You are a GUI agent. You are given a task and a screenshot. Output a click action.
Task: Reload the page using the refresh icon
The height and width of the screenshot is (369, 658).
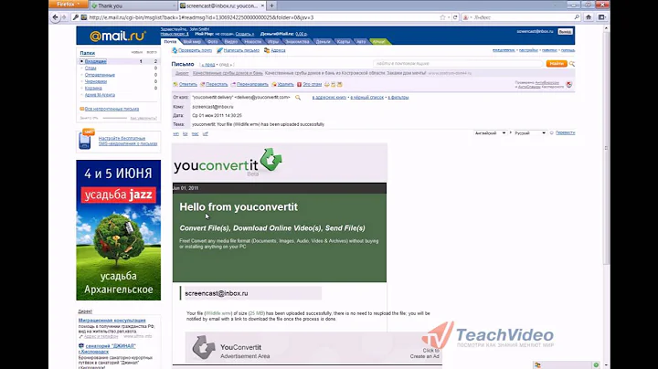(455, 17)
